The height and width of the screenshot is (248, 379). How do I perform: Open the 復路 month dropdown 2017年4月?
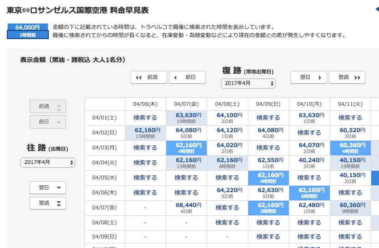pyautogui.click(x=248, y=84)
